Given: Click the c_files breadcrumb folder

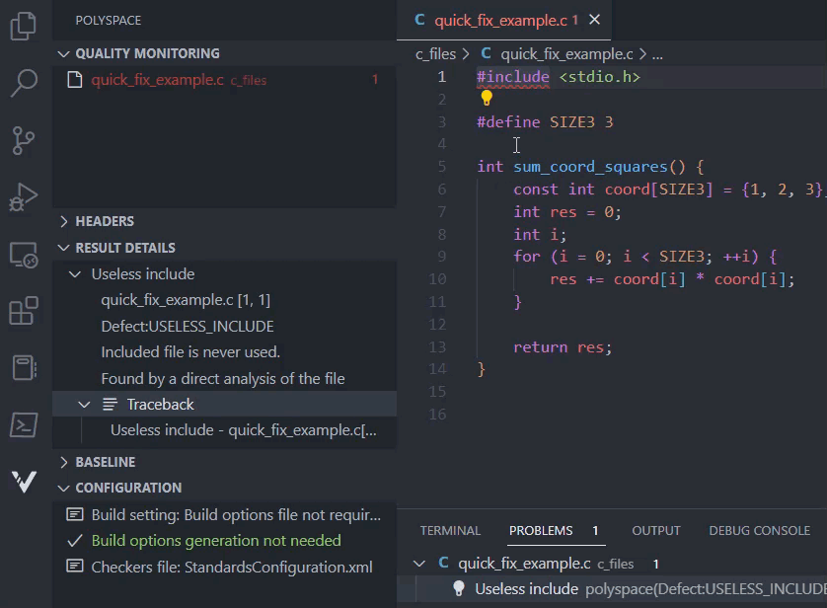Looking at the screenshot, I should point(435,54).
